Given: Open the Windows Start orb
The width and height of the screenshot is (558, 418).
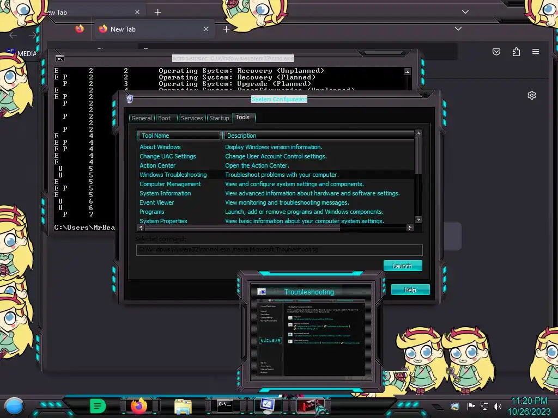Looking at the screenshot, I should click(14, 406).
